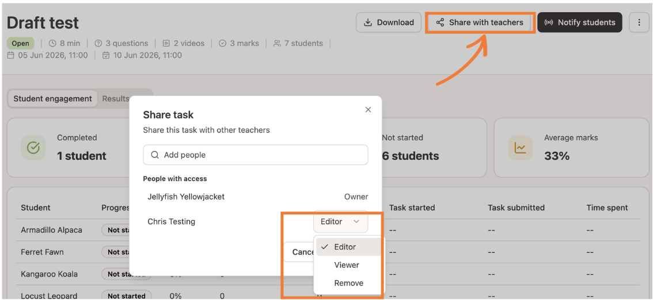
Task: Click the download arrow icon in Download button
Action: click(x=368, y=22)
